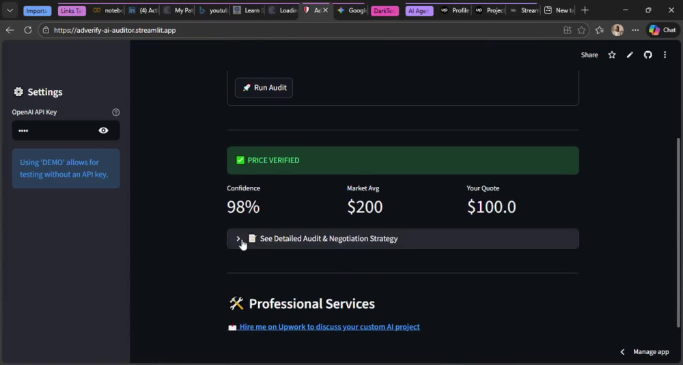Screen dimensions: 683x365
Task: Close the active Ad tab
Action: [x=325, y=10]
